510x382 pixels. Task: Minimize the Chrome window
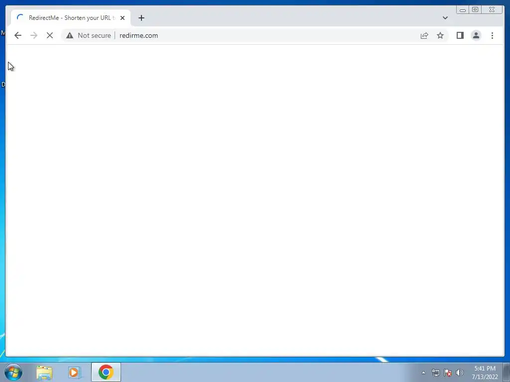(x=463, y=10)
